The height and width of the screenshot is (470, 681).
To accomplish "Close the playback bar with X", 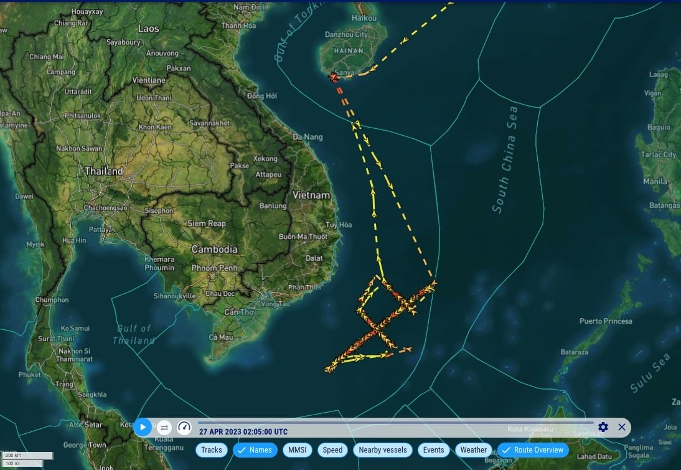I will (621, 427).
